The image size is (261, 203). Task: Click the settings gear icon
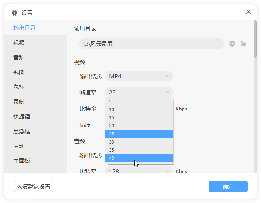[x=14, y=13]
